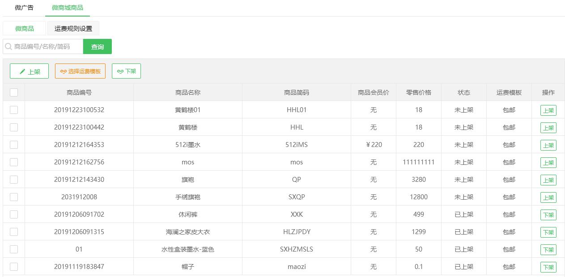Click the 下架 toolbar button with link icon
This screenshot has width=565, height=277.
coord(126,71)
